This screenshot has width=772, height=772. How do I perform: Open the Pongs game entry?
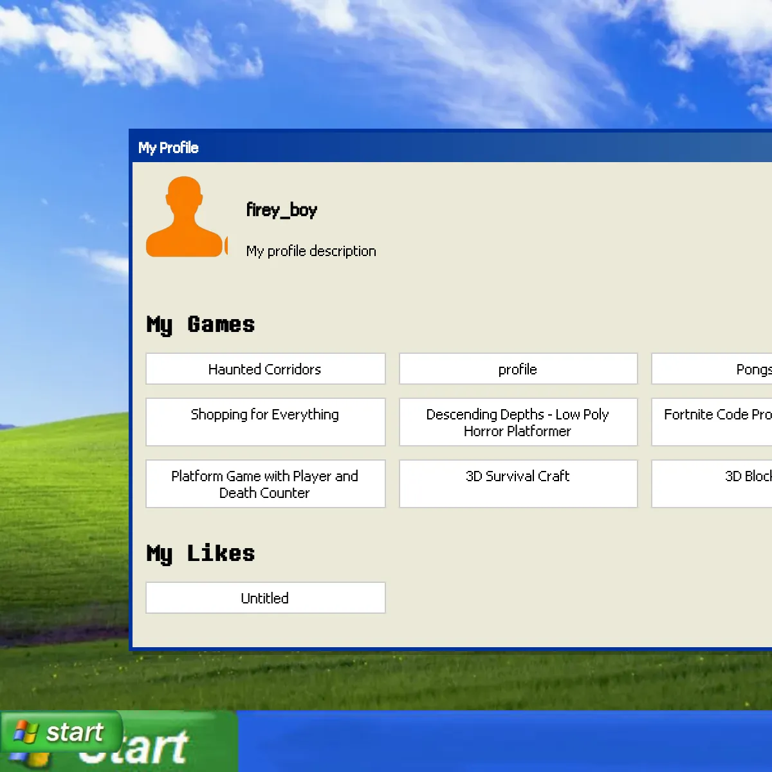pos(712,369)
